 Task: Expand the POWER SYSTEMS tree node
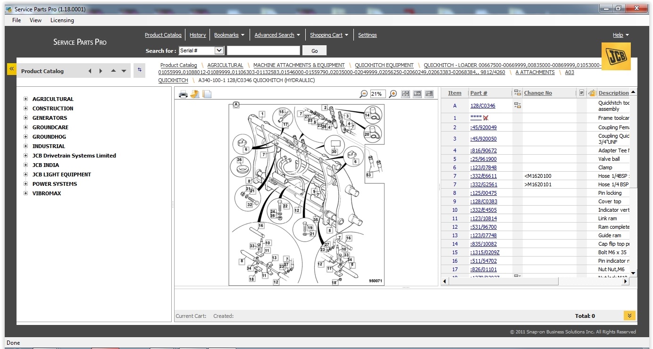pyautogui.click(x=26, y=184)
